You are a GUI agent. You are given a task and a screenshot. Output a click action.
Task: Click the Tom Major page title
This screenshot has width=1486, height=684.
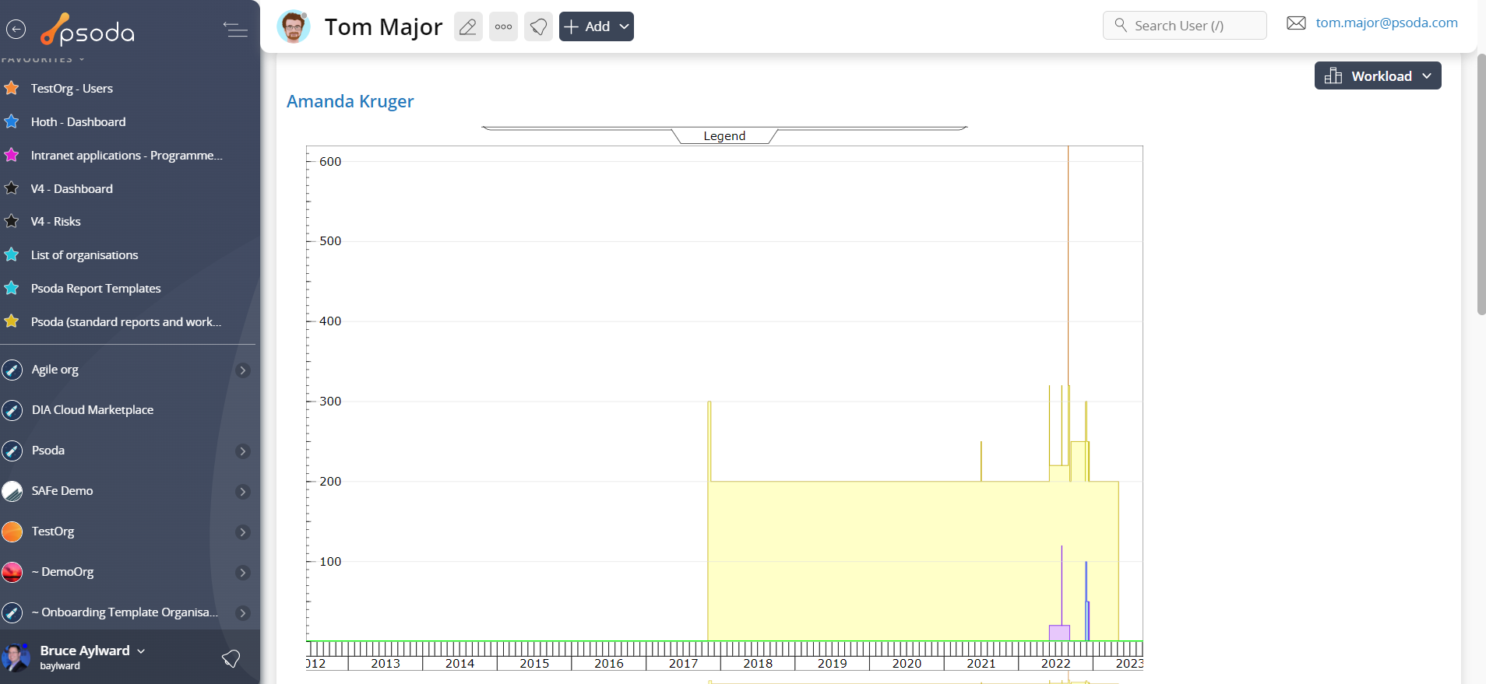pyautogui.click(x=383, y=27)
